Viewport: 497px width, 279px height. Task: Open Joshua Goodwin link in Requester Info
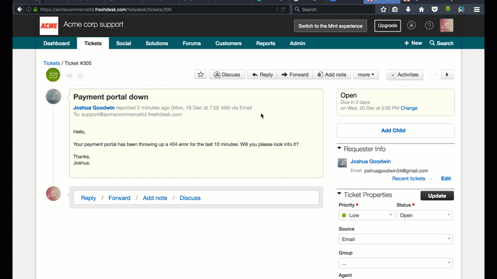point(371,161)
